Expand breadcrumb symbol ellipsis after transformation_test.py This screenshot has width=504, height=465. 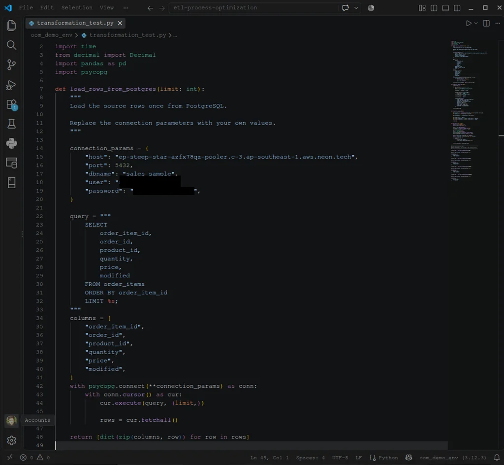pos(175,35)
